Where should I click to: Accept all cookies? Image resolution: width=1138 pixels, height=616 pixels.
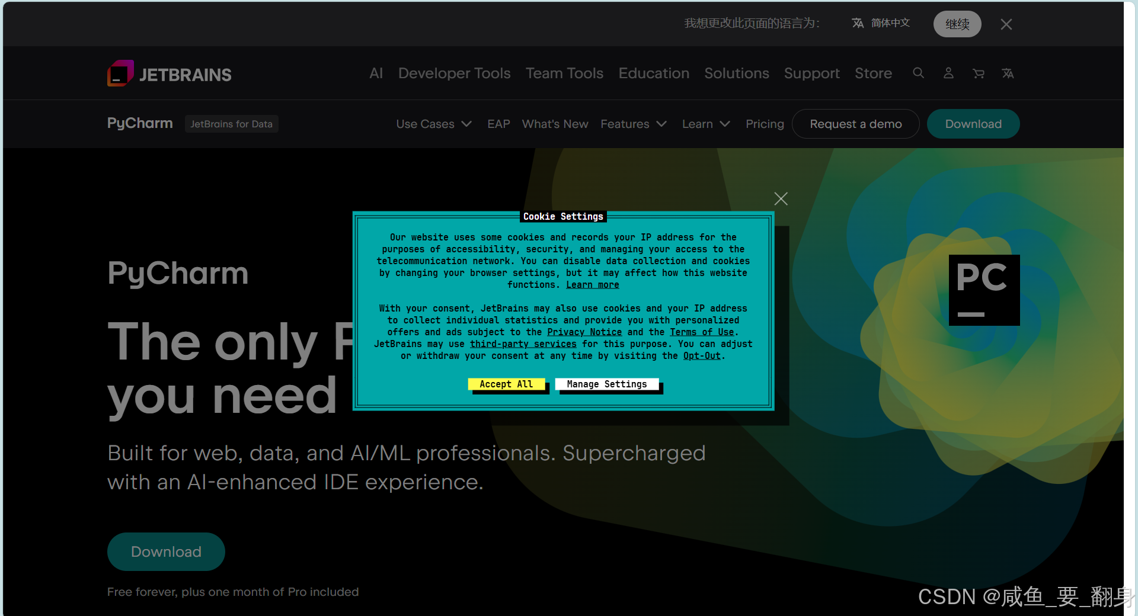(506, 384)
